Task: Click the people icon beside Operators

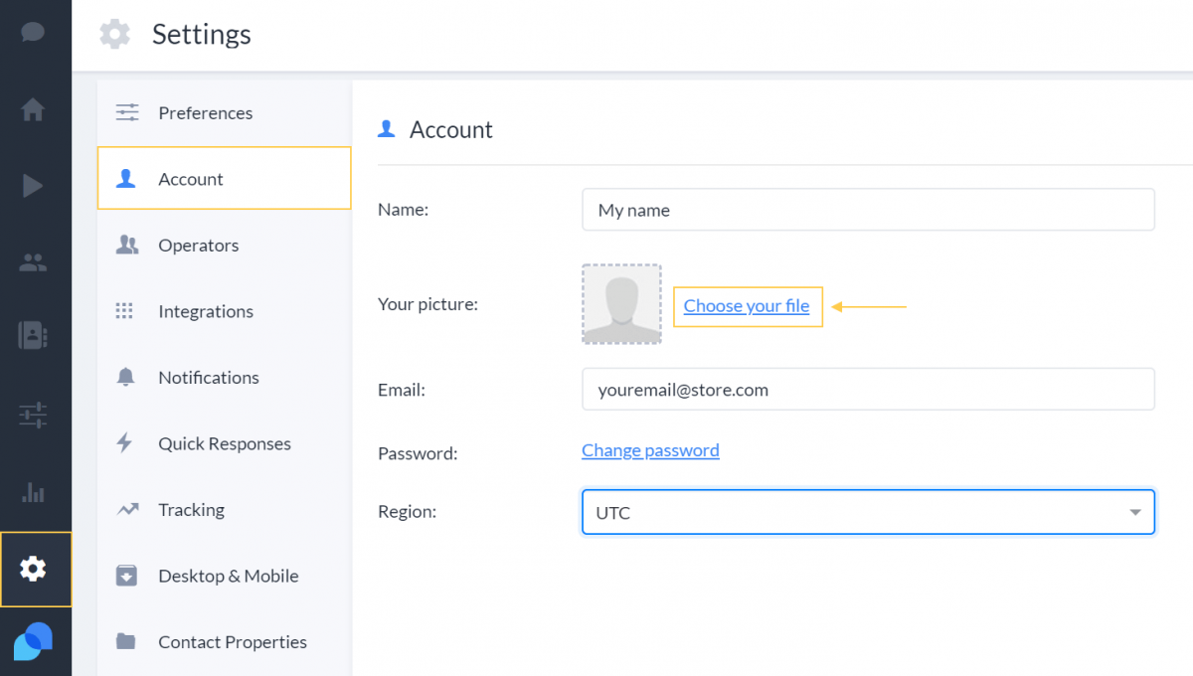Action: click(x=127, y=245)
